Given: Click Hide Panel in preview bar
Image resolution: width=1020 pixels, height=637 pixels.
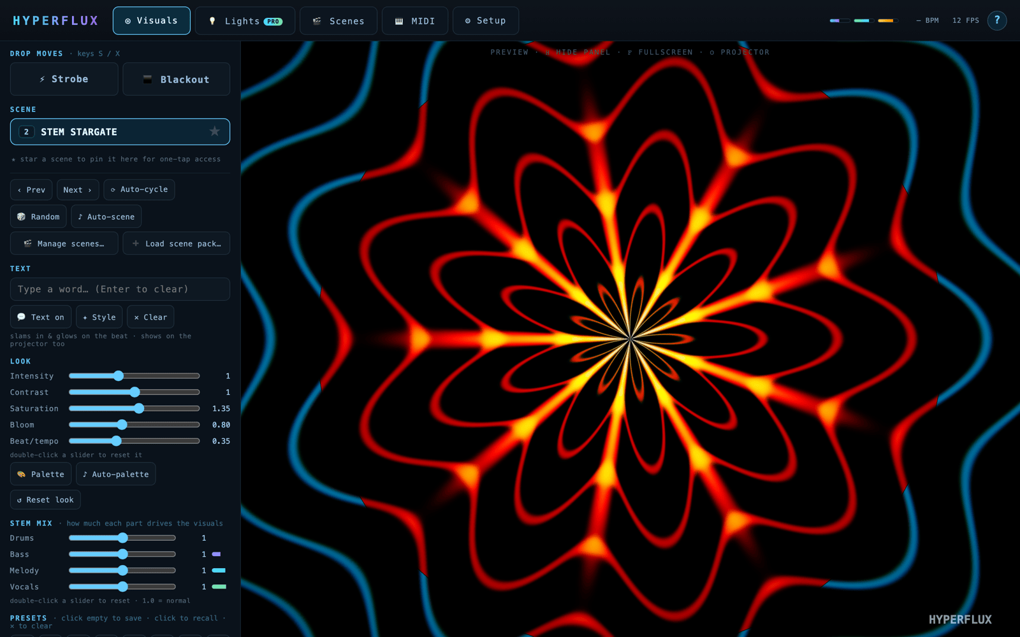Looking at the screenshot, I should coord(578,52).
